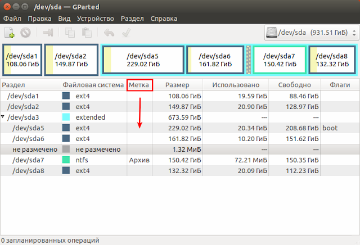Click the cyan extended swatch for /dev/sda3
The image size is (360, 245).
[x=66, y=117]
